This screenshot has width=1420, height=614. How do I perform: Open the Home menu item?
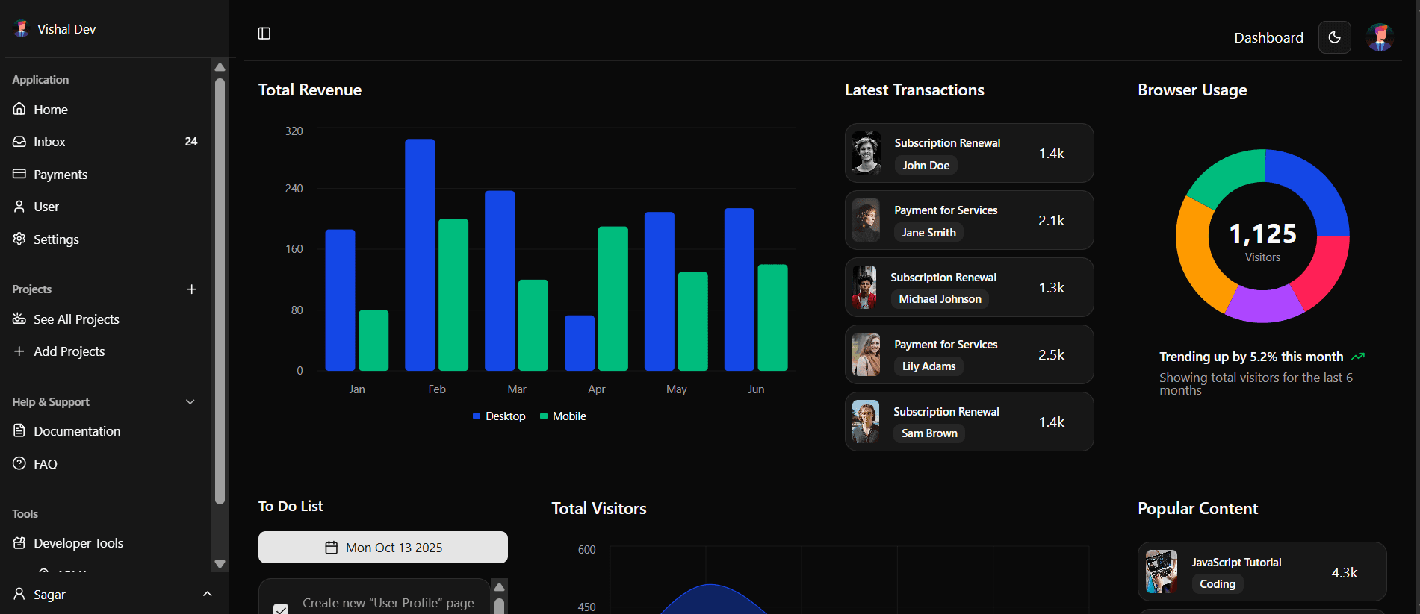click(105, 109)
